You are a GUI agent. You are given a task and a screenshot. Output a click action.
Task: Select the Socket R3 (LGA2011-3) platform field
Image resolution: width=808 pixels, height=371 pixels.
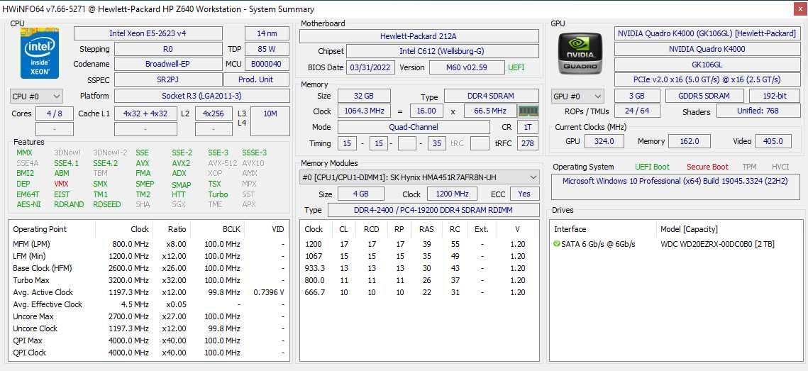coord(201,96)
